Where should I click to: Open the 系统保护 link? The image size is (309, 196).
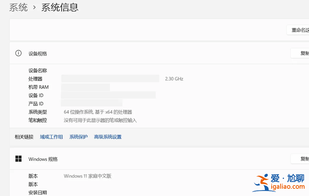pyautogui.click(x=78, y=137)
